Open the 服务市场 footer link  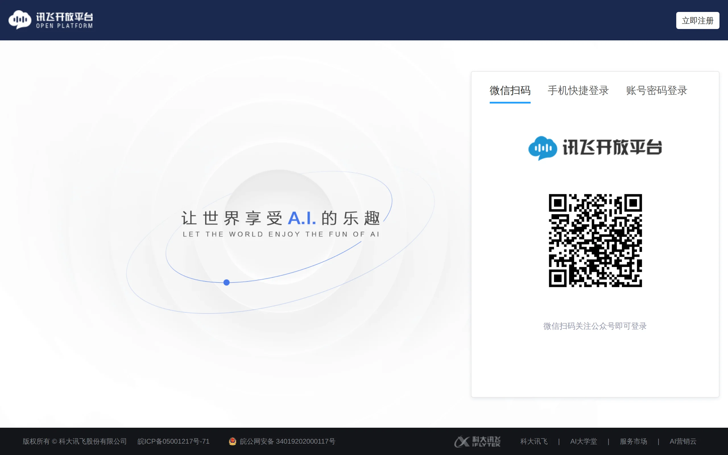tap(633, 441)
